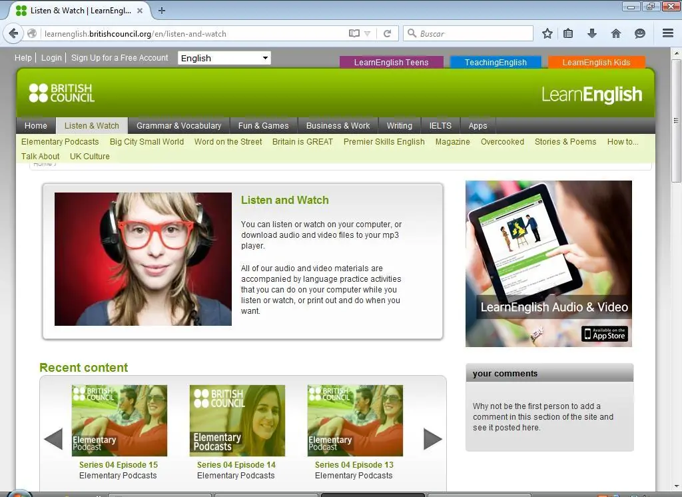The height and width of the screenshot is (497, 682).
Task: Bookmark this page with star icon
Action: click(547, 33)
